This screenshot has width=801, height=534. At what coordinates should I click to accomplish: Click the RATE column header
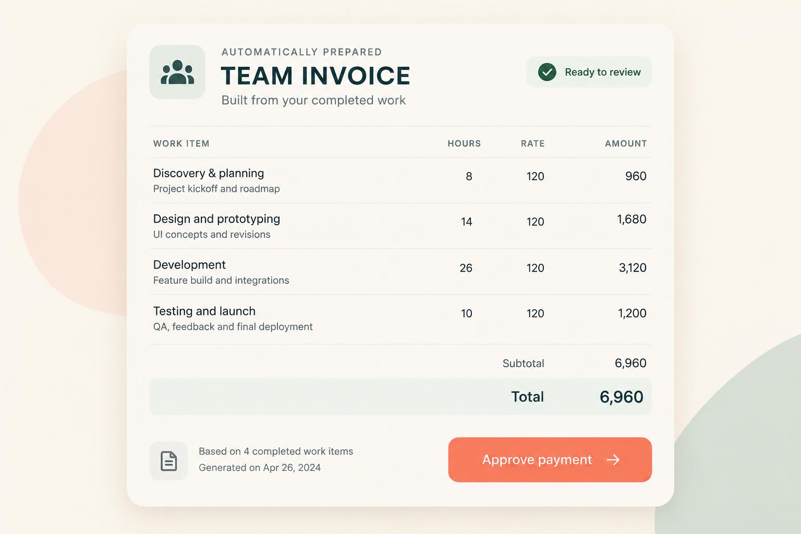pos(532,143)
